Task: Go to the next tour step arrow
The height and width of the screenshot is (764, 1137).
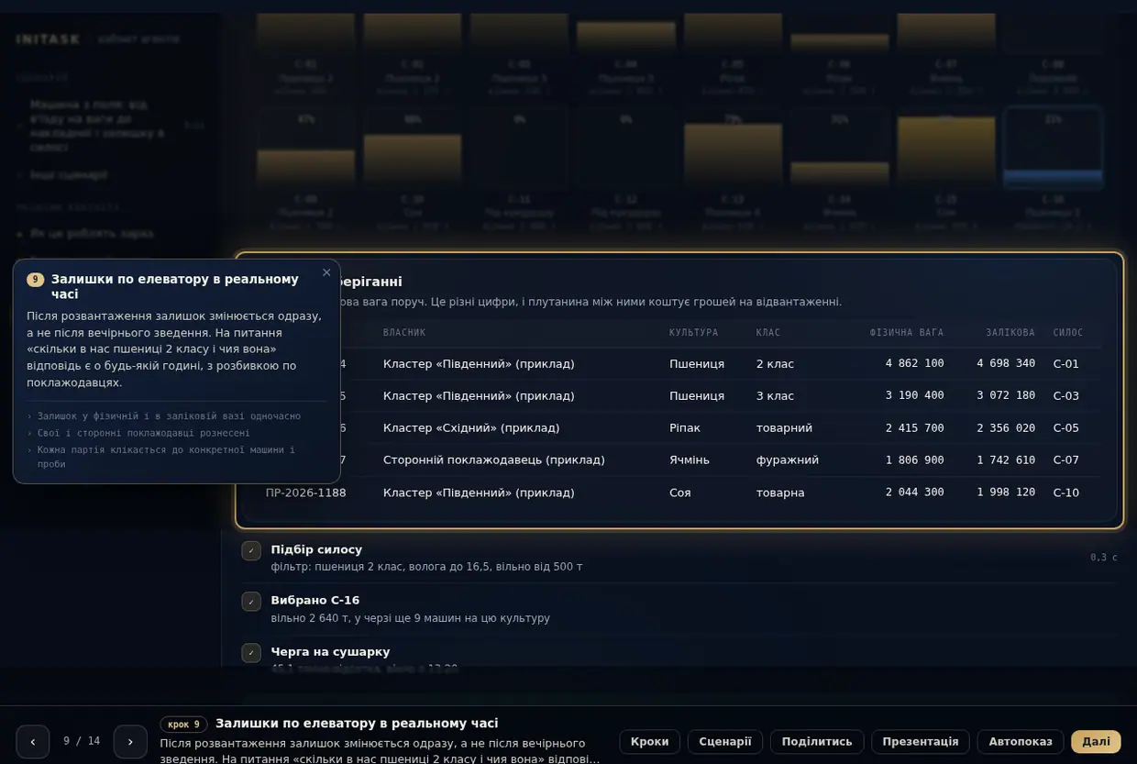Action: click(130, 742)
